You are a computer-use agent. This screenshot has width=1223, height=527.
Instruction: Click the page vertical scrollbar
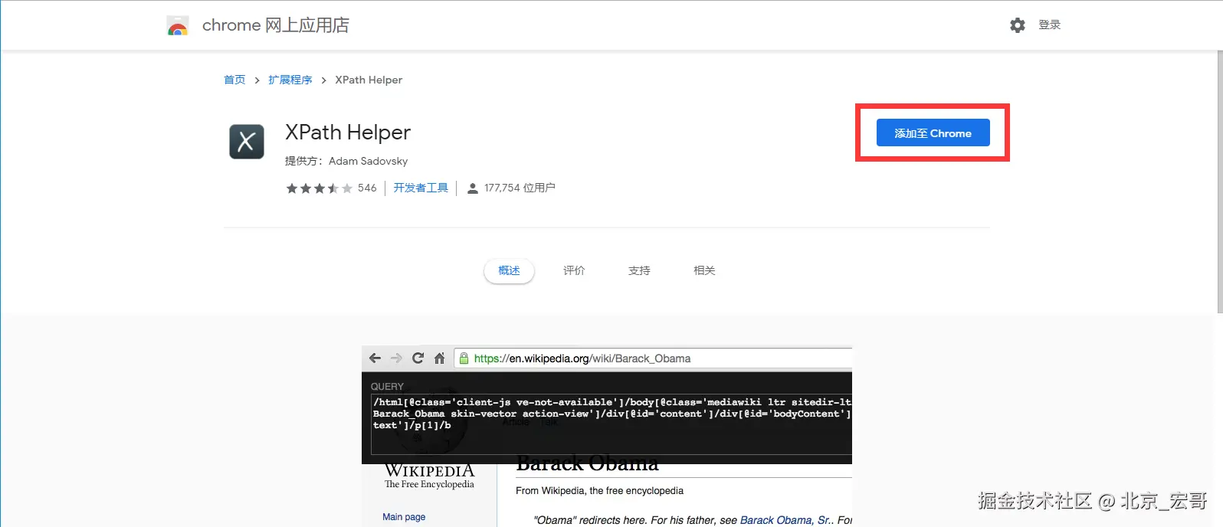point(1219,184)
